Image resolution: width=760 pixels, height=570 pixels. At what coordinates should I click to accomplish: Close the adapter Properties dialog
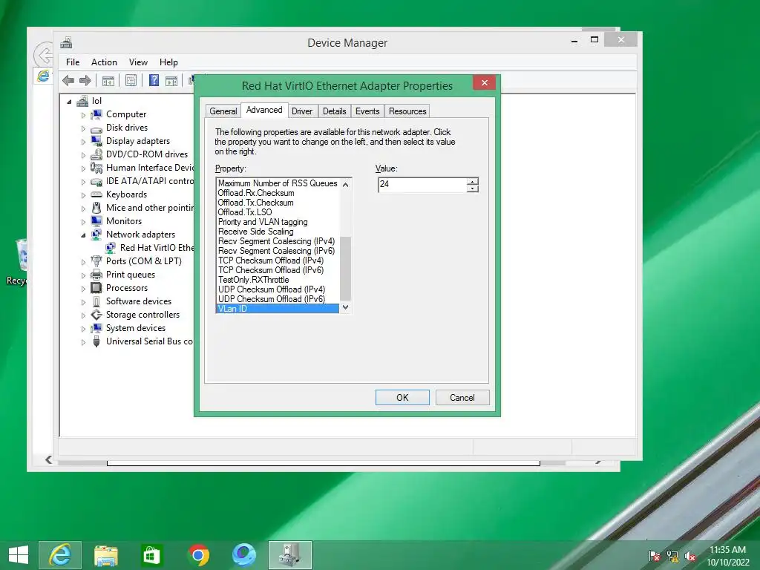tap(484, 83)
